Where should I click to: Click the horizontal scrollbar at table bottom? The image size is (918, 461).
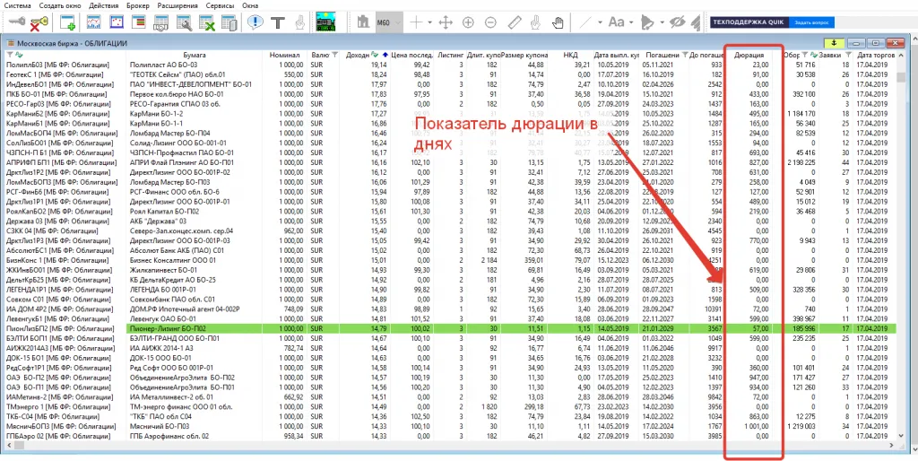[450, 445]
